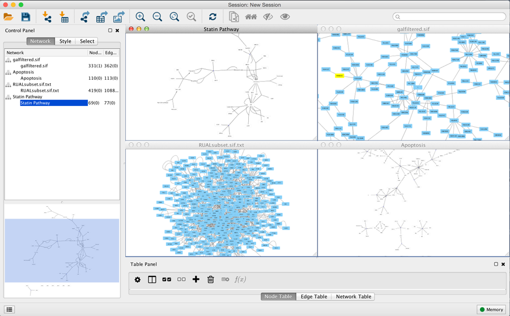
Task: Hide selected nodes with crossed-eye icon
Action: [268, 18]
